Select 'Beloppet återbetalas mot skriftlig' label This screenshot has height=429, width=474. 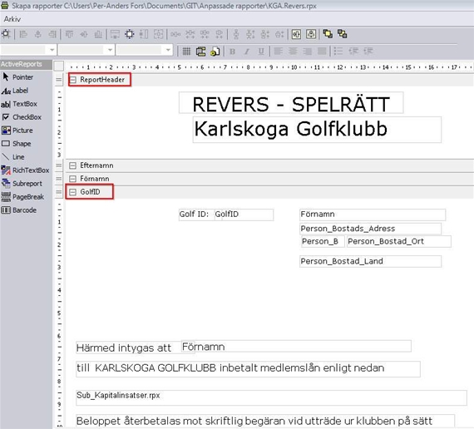[265, 421]
